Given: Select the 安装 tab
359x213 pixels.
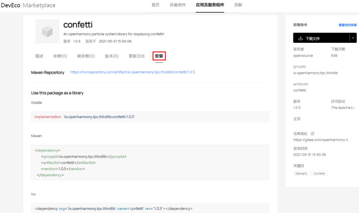Looking at the screenshot, I should [159, 56].
